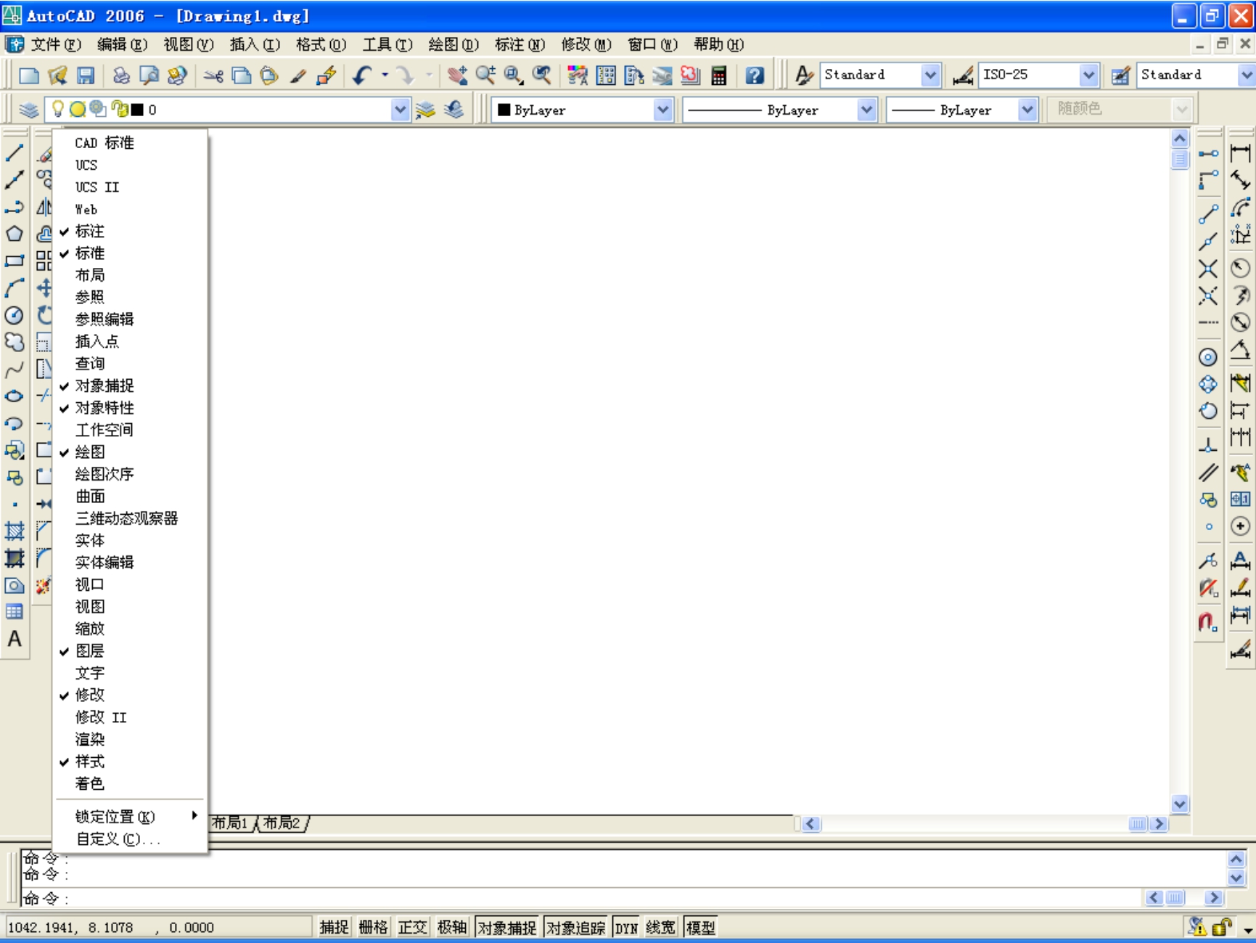
Task: Toggle 捕捉 button in status bar
Action: (x=334, y=927)
